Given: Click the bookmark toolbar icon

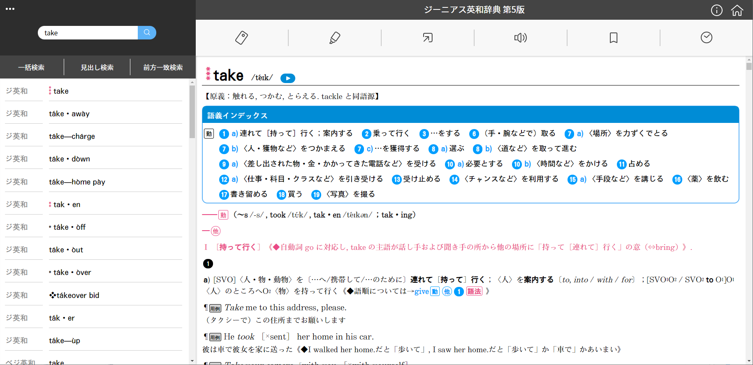Looking at the screenshot, I should (x=614, y=38).
